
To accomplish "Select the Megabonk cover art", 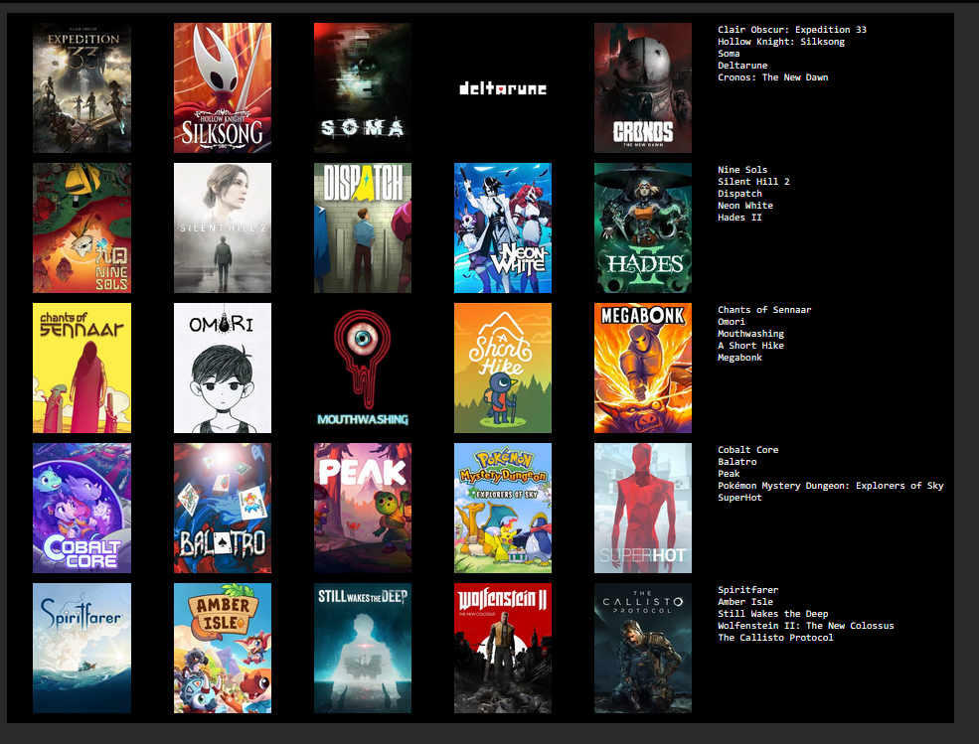I will pos(643,369).
